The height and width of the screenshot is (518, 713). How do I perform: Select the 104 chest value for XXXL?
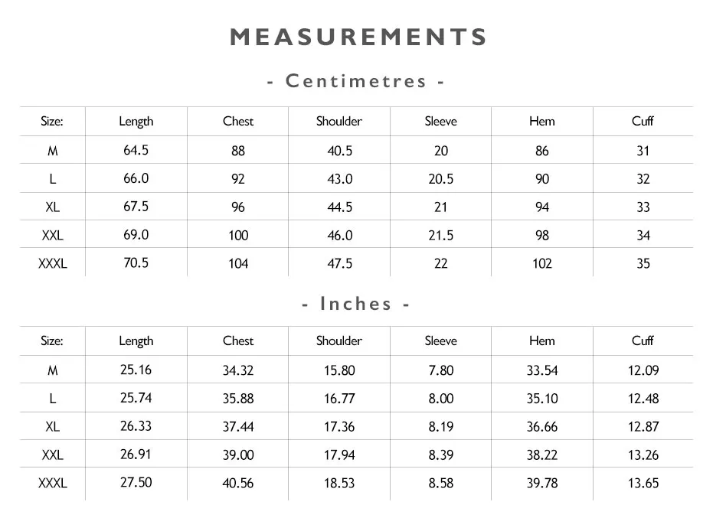click(x=238, y=263)
